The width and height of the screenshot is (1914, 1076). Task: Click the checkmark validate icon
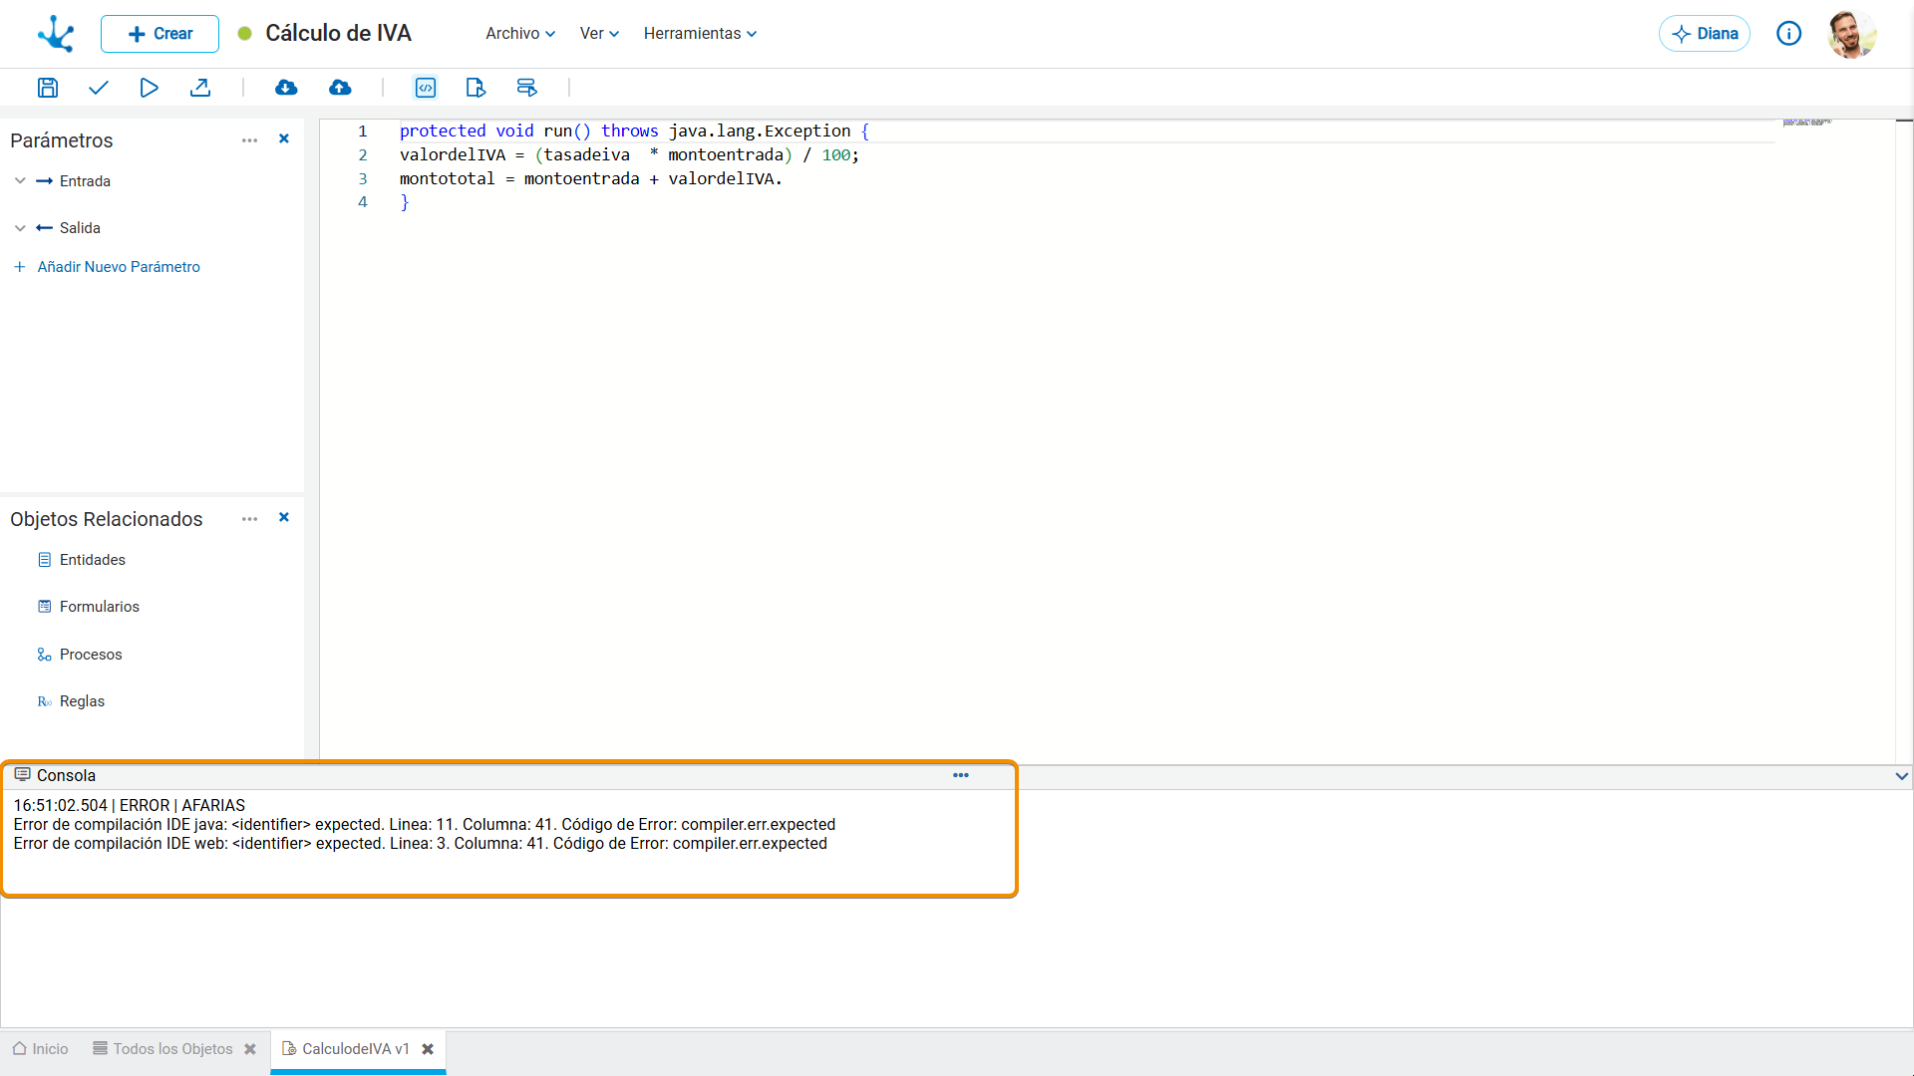click(98, 88)
